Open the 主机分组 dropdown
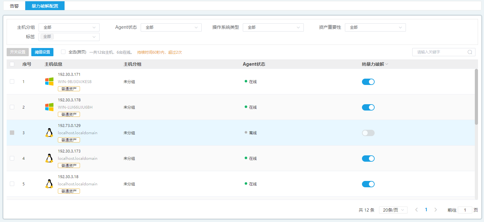Viewport: 484px width, 222px height. point(69,27)
